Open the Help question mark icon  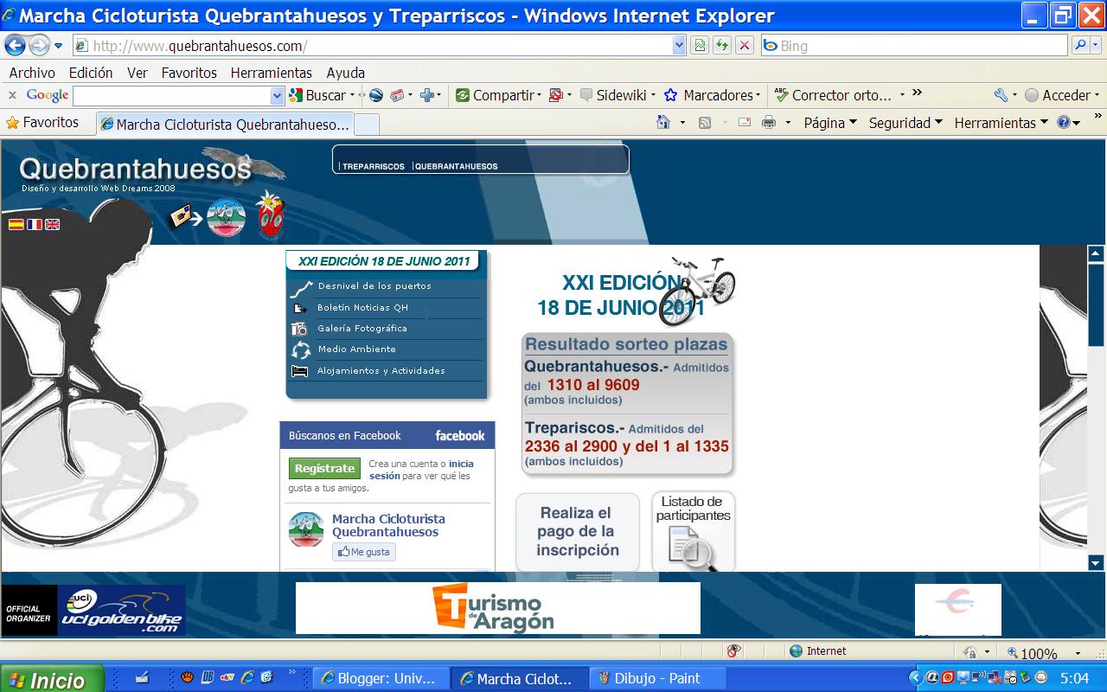(1064, 123)
